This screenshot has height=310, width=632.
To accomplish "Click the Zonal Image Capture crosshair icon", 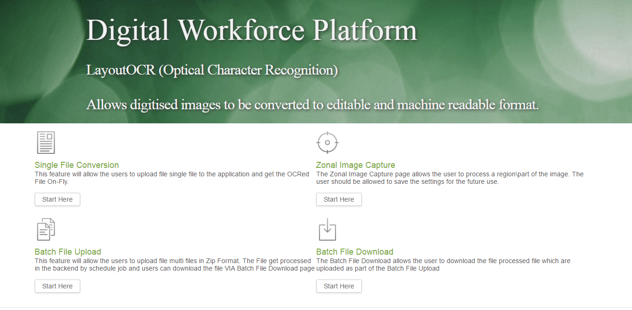I will (x=327, y=143).
